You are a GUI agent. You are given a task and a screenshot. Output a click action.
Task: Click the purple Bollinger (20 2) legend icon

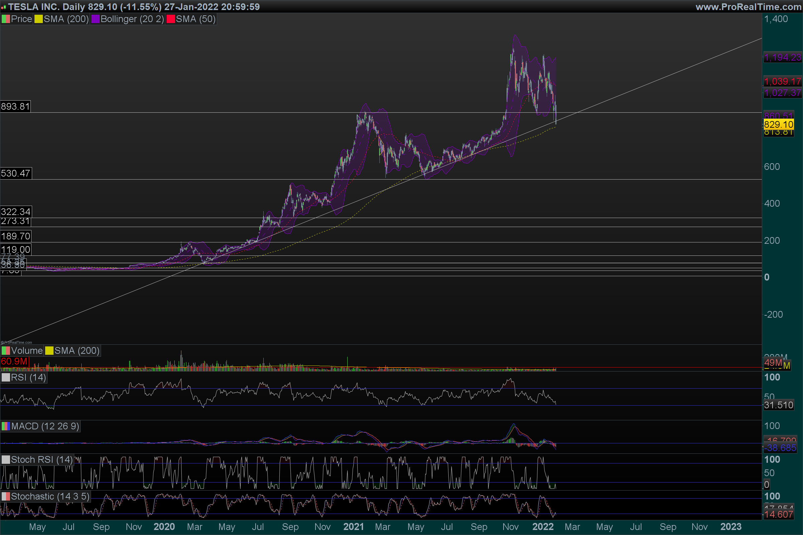[x=95, y=19]
